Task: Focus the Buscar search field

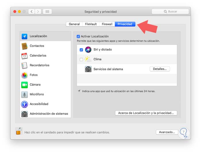Action: 170,11
